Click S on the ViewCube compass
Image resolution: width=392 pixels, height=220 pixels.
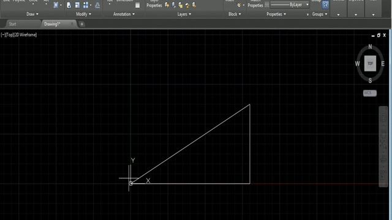point(370,81)
